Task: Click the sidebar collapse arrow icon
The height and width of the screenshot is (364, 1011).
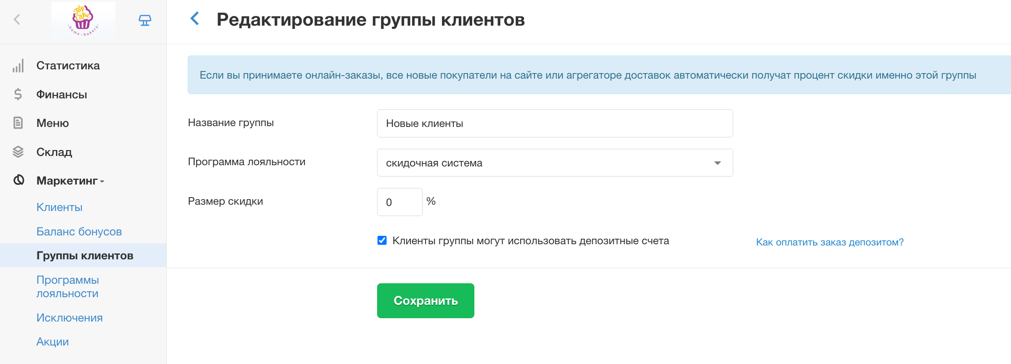Action: pos(17,19)
